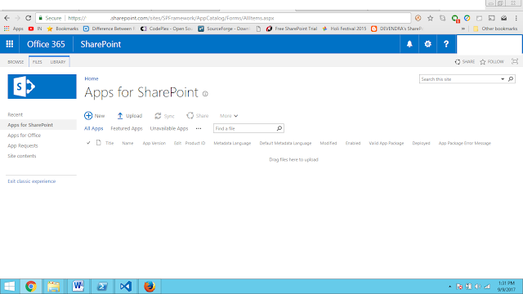The height and width of the screenshot is (294, 523).
Task: Sort by the Deployed column header
Action: tap(421, 143)
